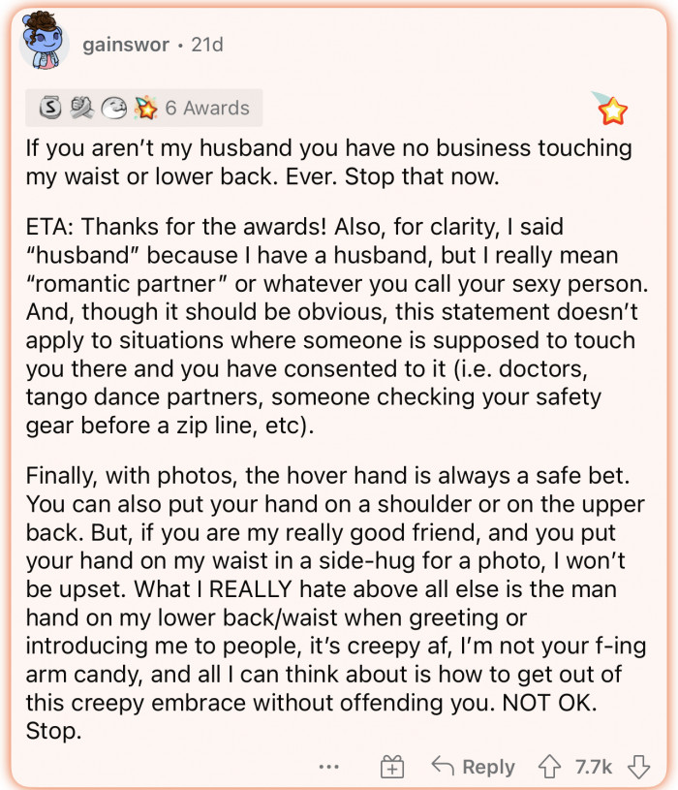
Task: Click gainswor's blue avatar thumbnail
Action: coord(44,43)
